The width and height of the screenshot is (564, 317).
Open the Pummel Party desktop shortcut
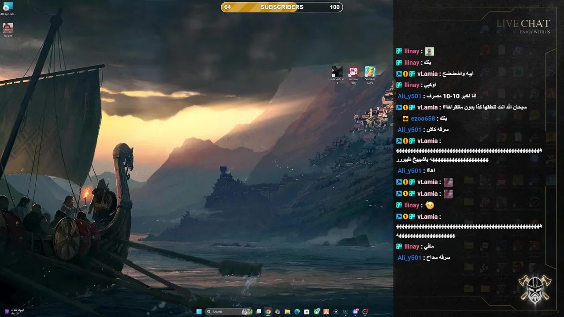[353, 75]
